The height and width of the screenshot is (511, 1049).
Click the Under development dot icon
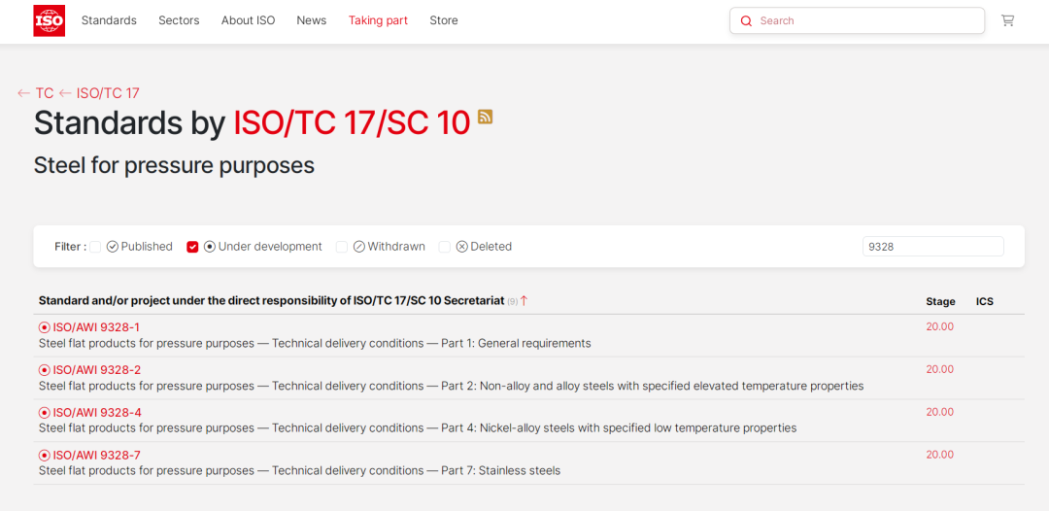(210, 246)
